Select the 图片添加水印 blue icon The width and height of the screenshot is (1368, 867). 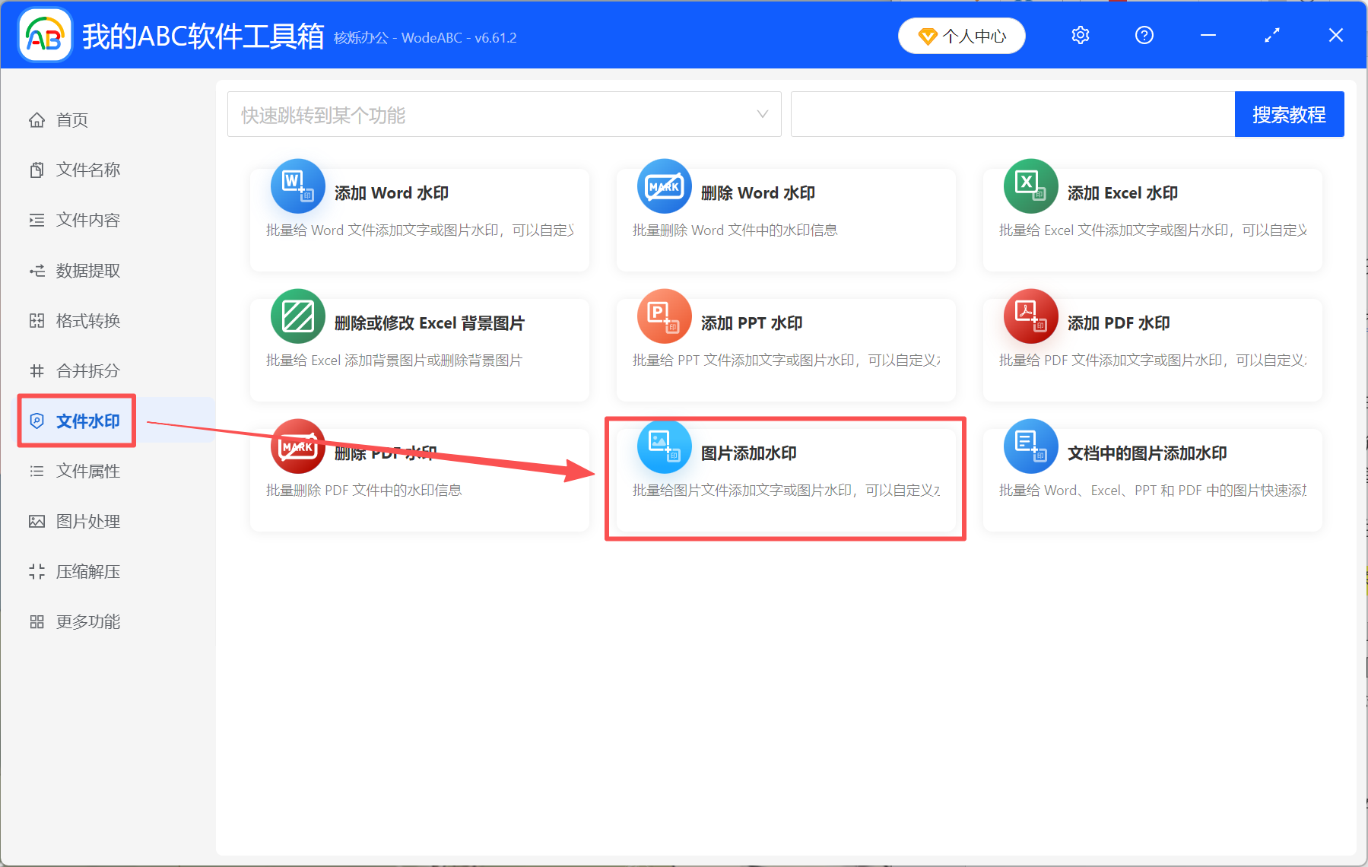[664, 446]
